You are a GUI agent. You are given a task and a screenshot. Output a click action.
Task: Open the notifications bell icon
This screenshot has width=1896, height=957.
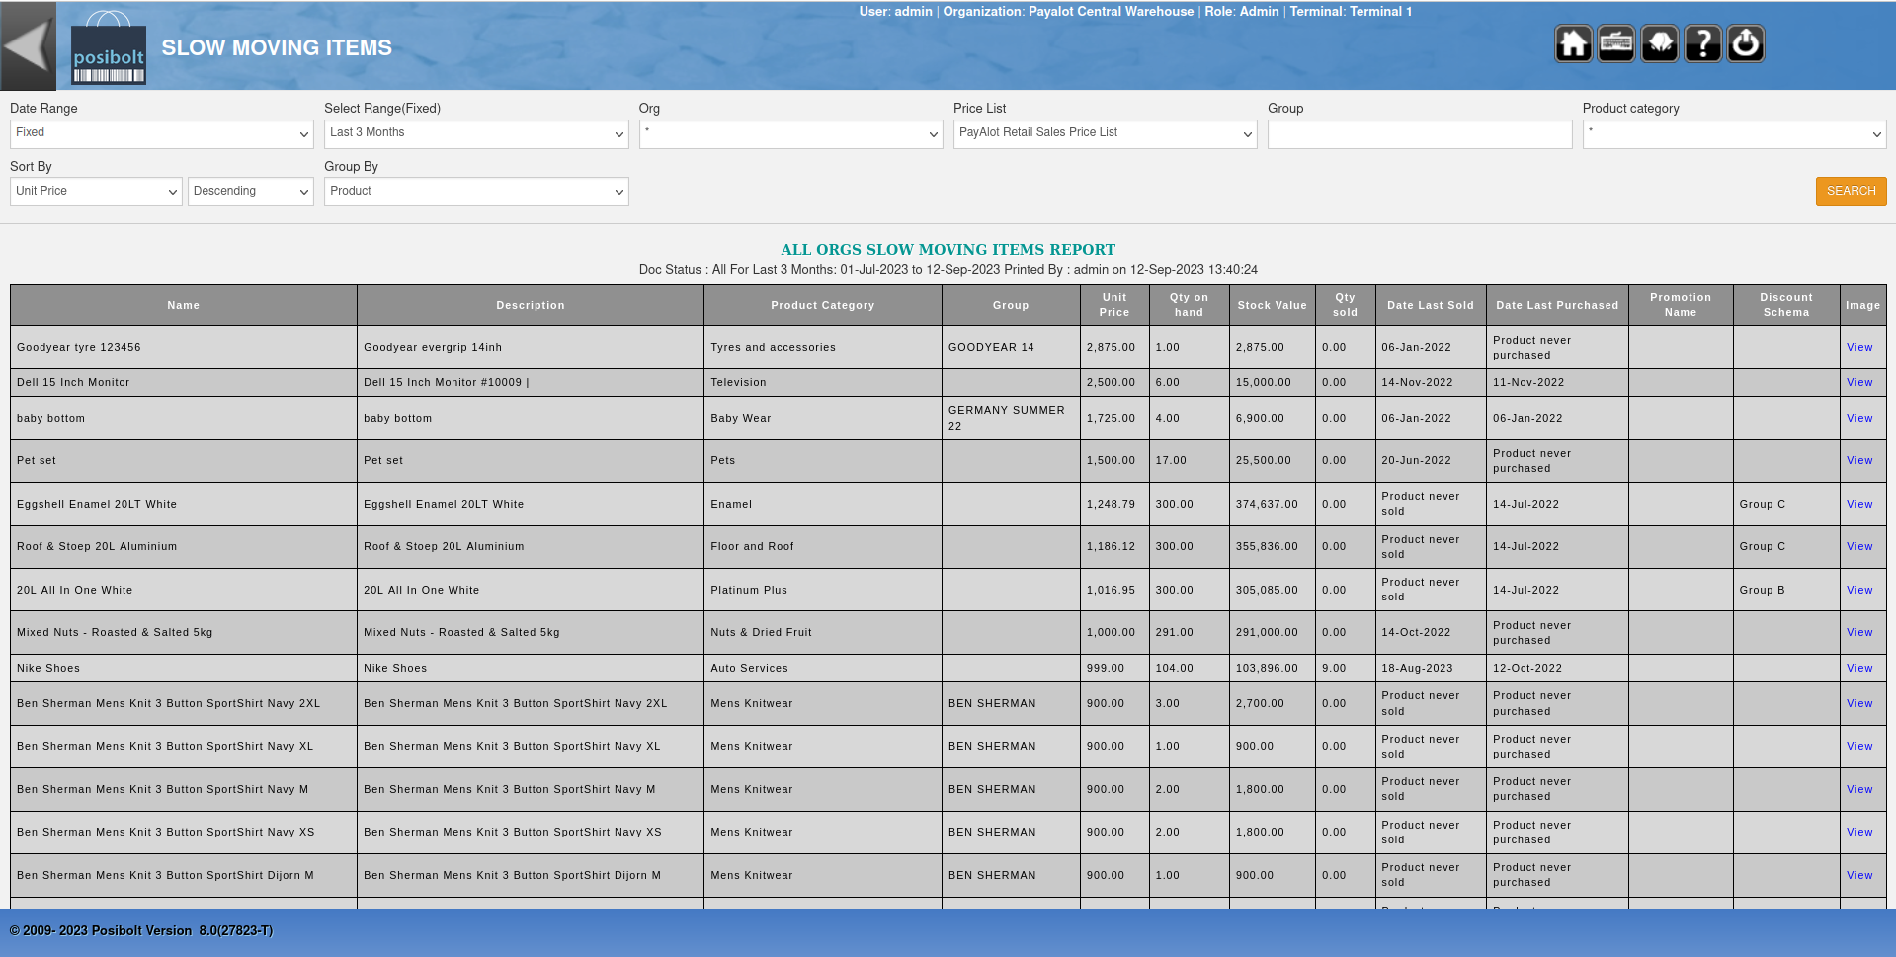click(1660, 43)
